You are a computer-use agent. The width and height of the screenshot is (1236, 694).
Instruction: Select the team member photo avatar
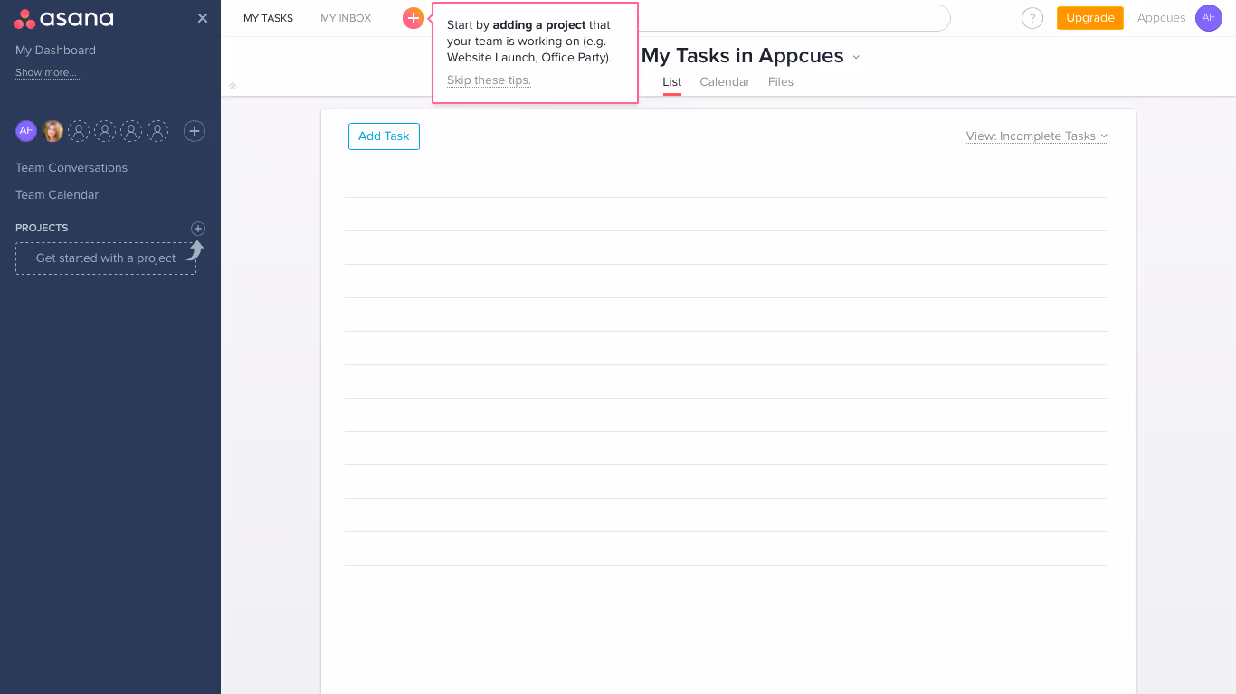tap(52, 131)
